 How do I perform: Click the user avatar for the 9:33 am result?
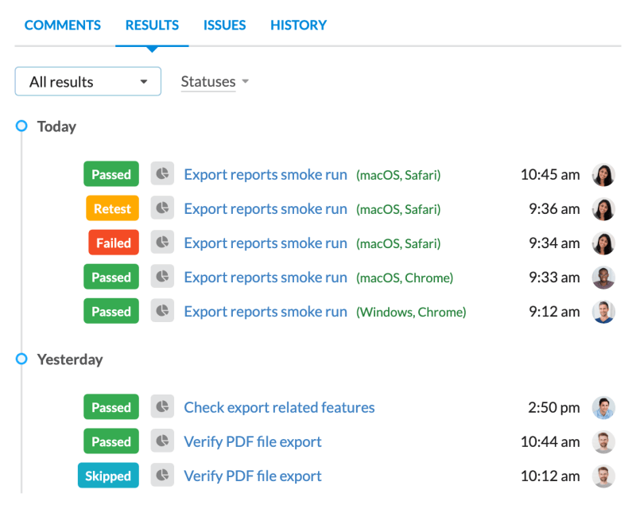(603, 278)
